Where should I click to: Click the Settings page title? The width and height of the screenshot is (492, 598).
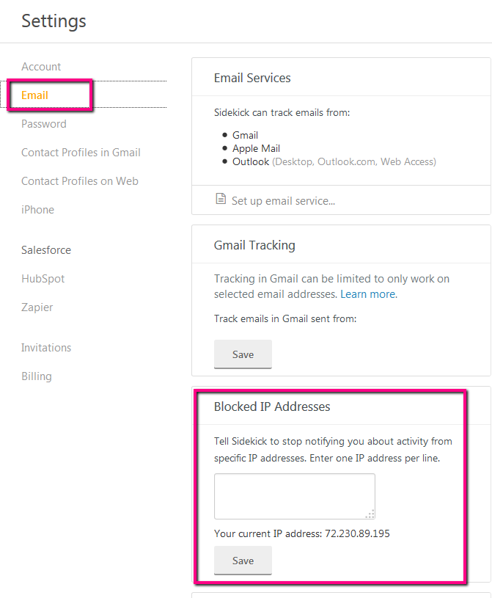54,21
